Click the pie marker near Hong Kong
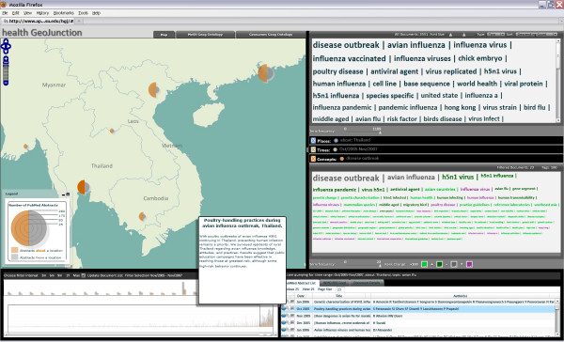This screenshot has width=564, height=342. 266,73
